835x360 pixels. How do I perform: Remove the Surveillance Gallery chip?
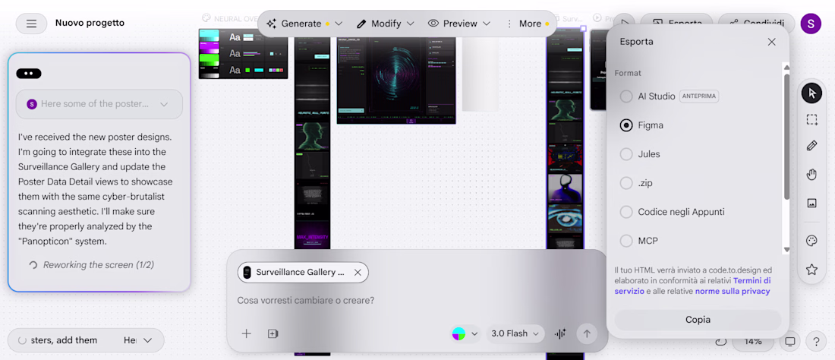(358, 272)
